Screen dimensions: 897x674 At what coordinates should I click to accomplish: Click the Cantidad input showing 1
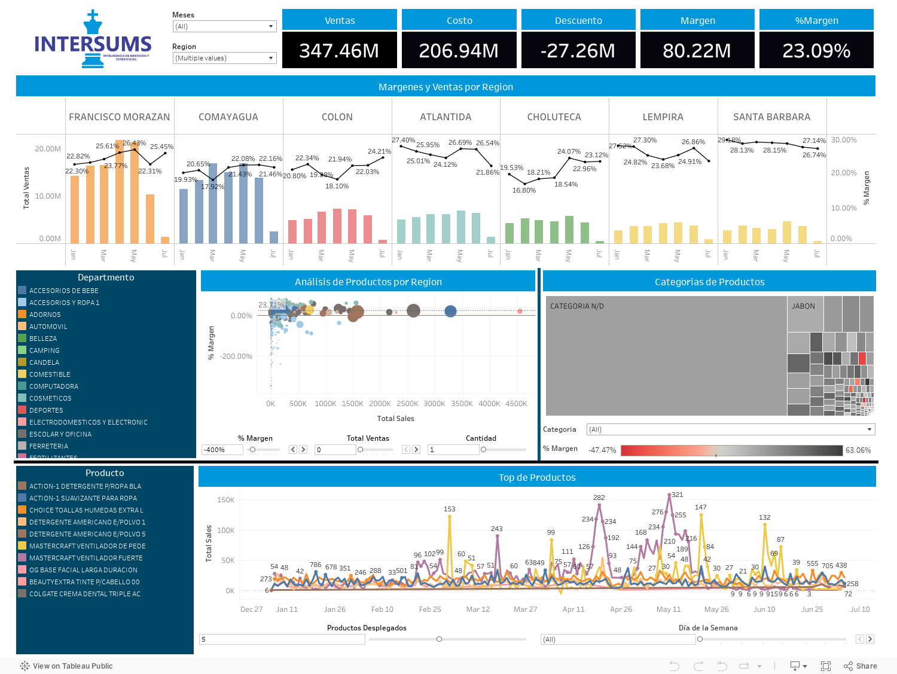(x=453, y=450)
